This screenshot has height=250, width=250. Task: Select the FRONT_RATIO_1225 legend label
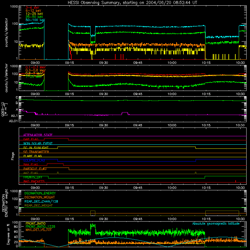[x=41, y=227]
